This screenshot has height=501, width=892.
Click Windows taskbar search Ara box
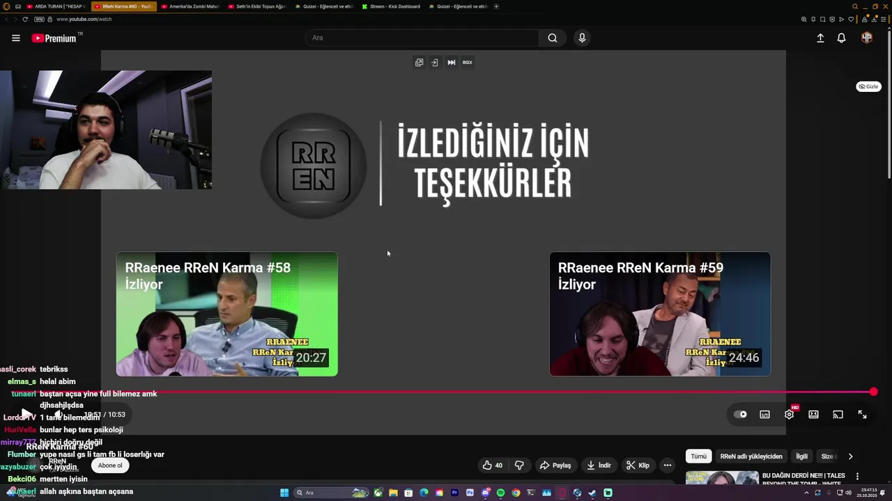[x=332, y=493]
